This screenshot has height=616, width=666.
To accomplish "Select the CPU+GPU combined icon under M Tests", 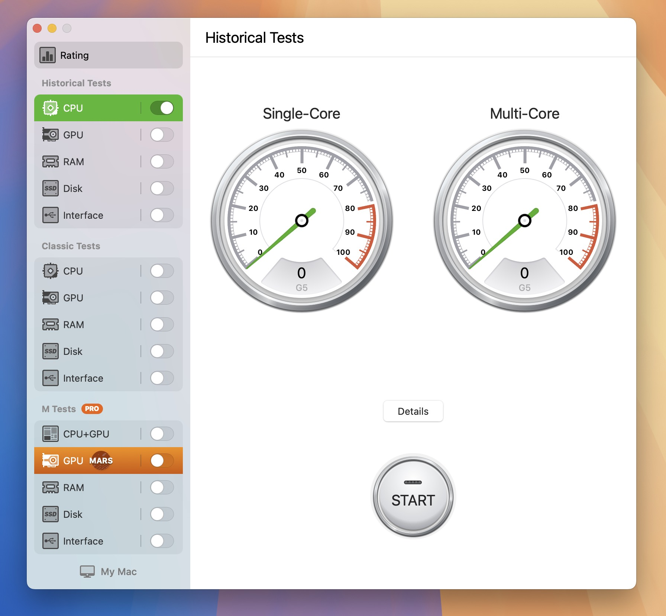I will coord(50,434).
